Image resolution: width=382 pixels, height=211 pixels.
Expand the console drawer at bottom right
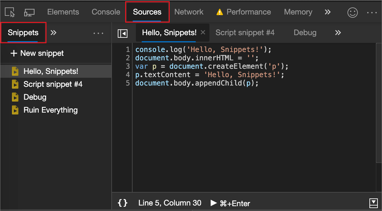pyautogui.click(x=373, y=203)
